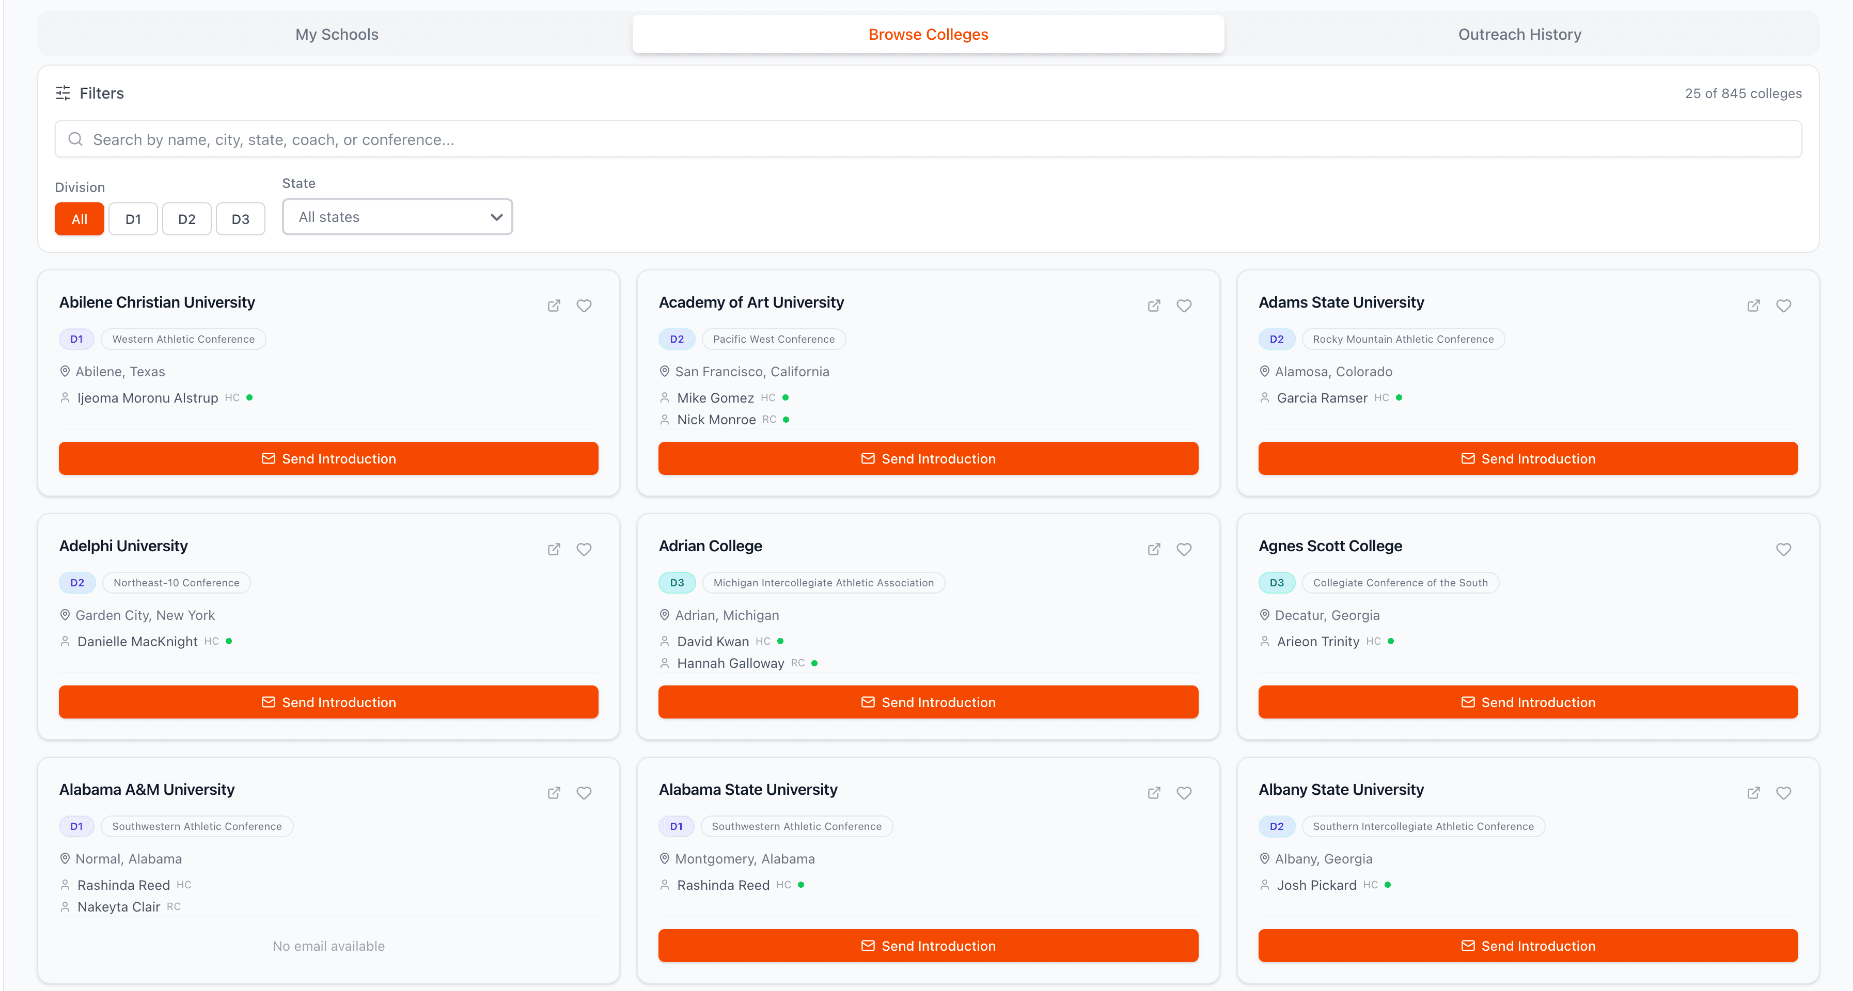The image size is (1853, 991).
Task: Filter colleges by D1 division
Action: click(x=133, y=219)
